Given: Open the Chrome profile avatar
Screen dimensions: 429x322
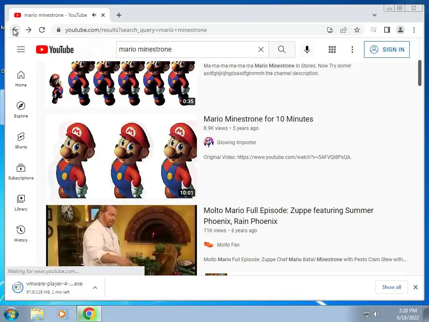Looking at the screenshot, I should tap(400, 30).
